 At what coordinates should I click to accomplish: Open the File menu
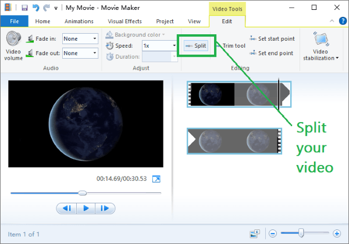tap(15, 21)
